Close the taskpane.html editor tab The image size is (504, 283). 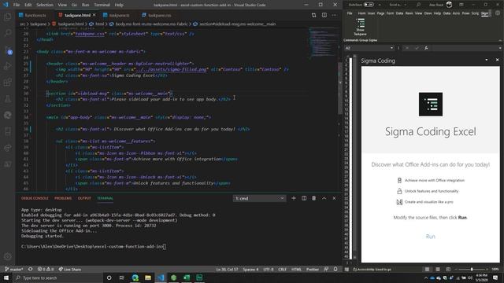pos(94,15)
